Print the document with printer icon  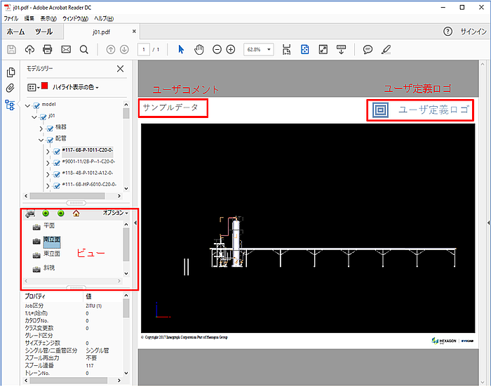pyautogui.click(x=47, y=50)
